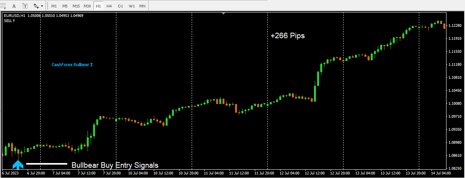Click the EURUSD,H1 chart title text
This screenshot has height=178, width=465.
click(15, 15)
